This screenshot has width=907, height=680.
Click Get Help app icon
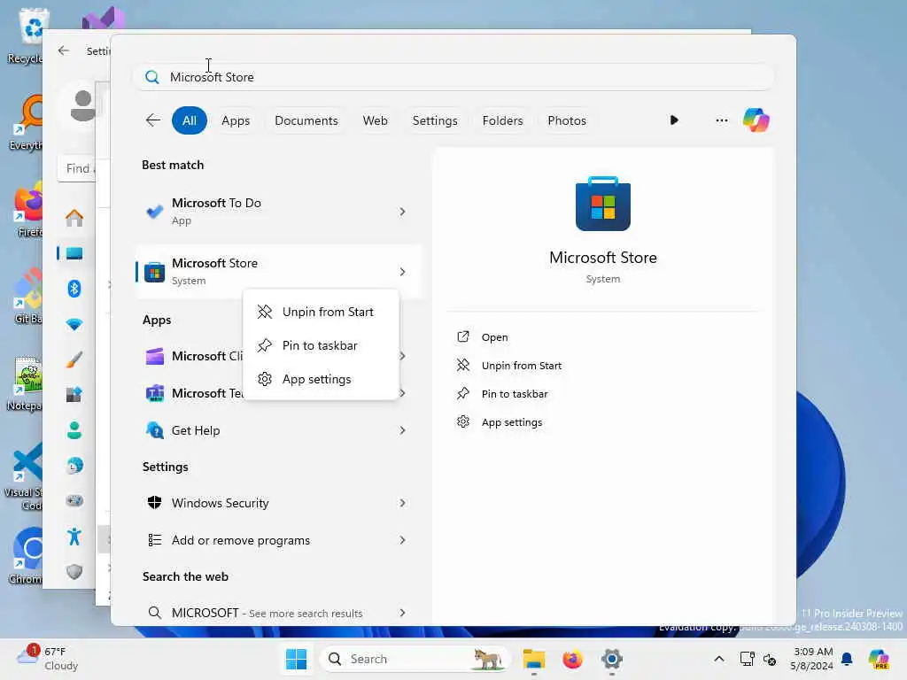pyautogui.click(x=154, y=430)
